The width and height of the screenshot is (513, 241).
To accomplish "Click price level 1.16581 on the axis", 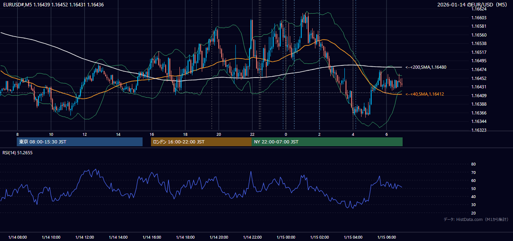I will 478,26.
